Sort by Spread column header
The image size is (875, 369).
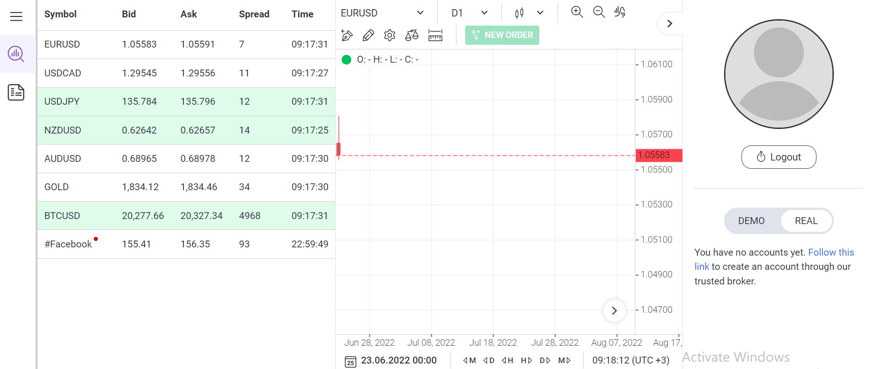coord(254,14)
